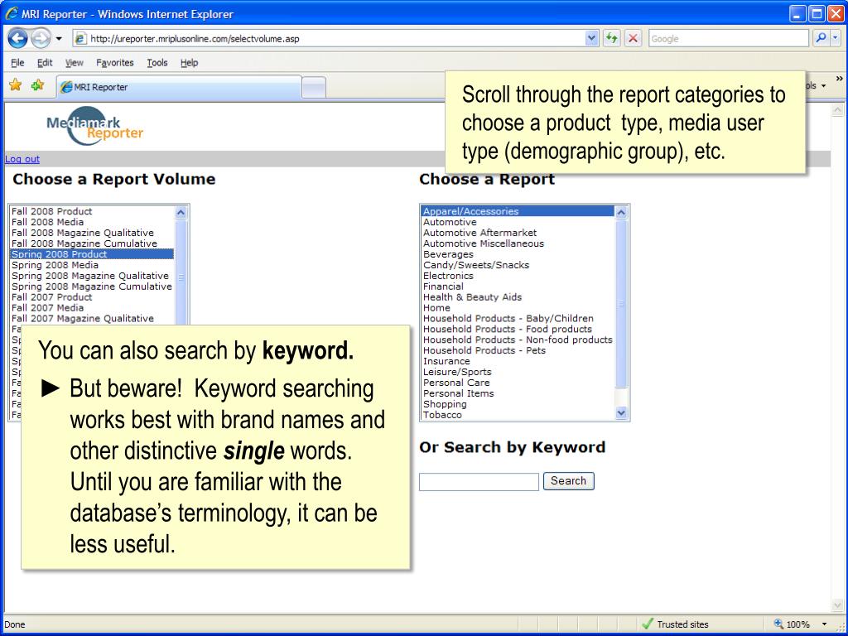Open Favorites Center star icon
The width and height of the screenshot is (848, 636).
15,85
